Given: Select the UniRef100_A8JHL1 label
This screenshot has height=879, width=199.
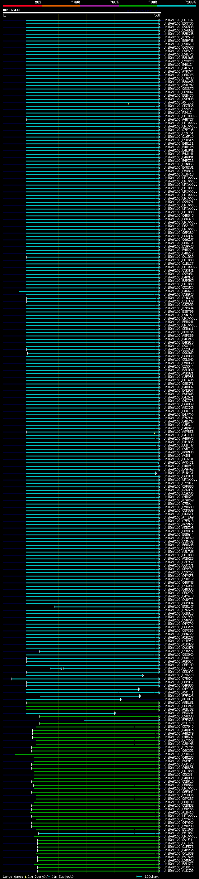Looking at the screenshot, I should [x=178, y=699].
